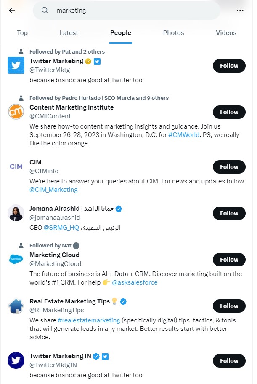Open the three-dot overflow menu
Image resolution: width=257 pixels, height=384 pixels.
(240, 11)
